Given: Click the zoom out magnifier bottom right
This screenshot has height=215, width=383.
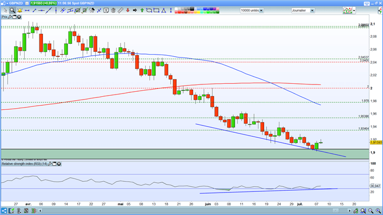Looking at the screenshot, I should 371,210.
